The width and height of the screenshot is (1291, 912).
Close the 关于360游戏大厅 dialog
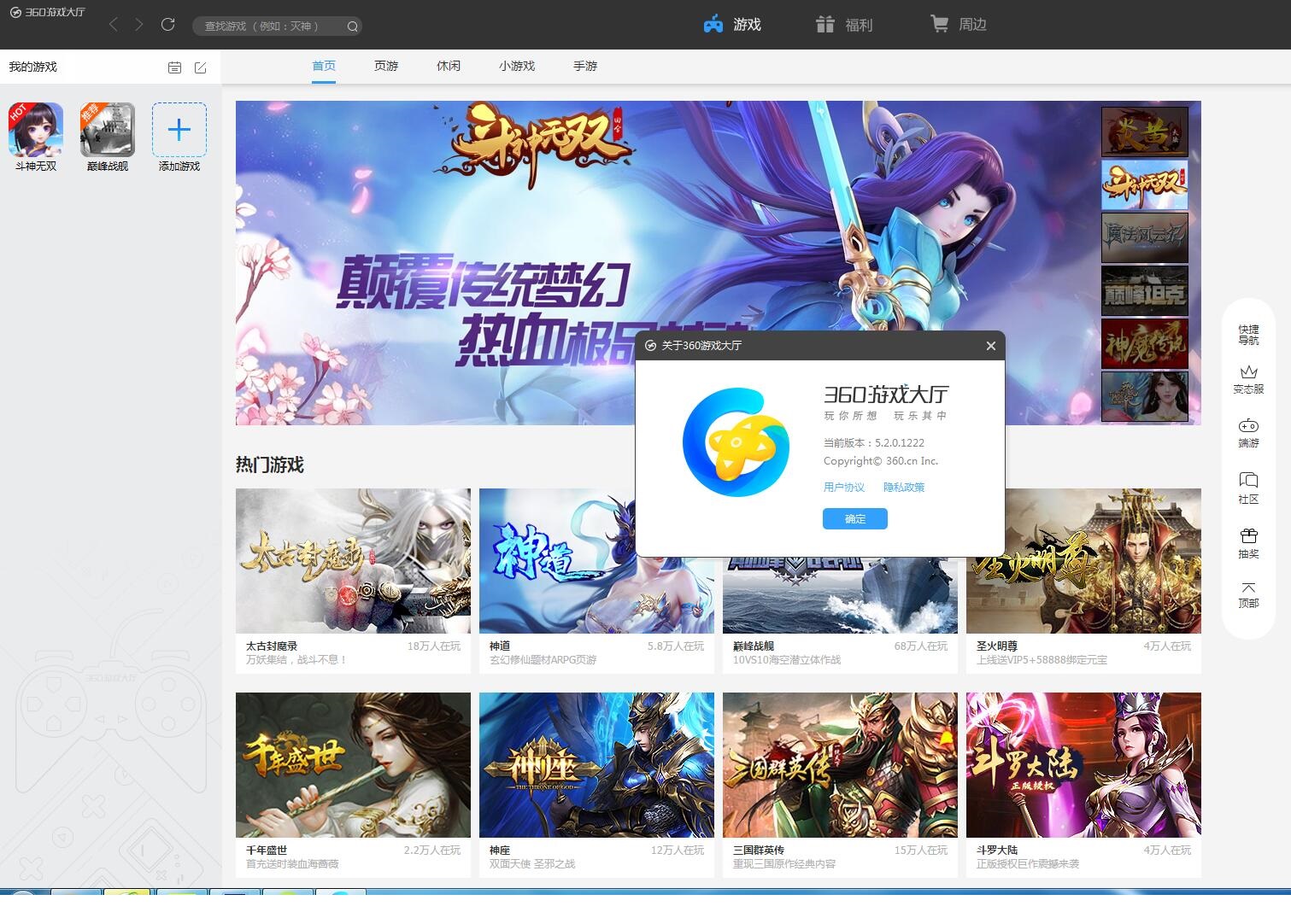tap(991, 346)
